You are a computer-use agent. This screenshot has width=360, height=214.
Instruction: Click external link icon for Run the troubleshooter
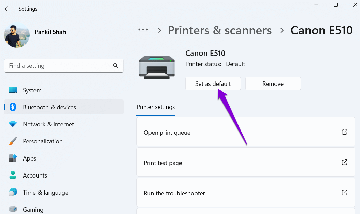point(345,193)
